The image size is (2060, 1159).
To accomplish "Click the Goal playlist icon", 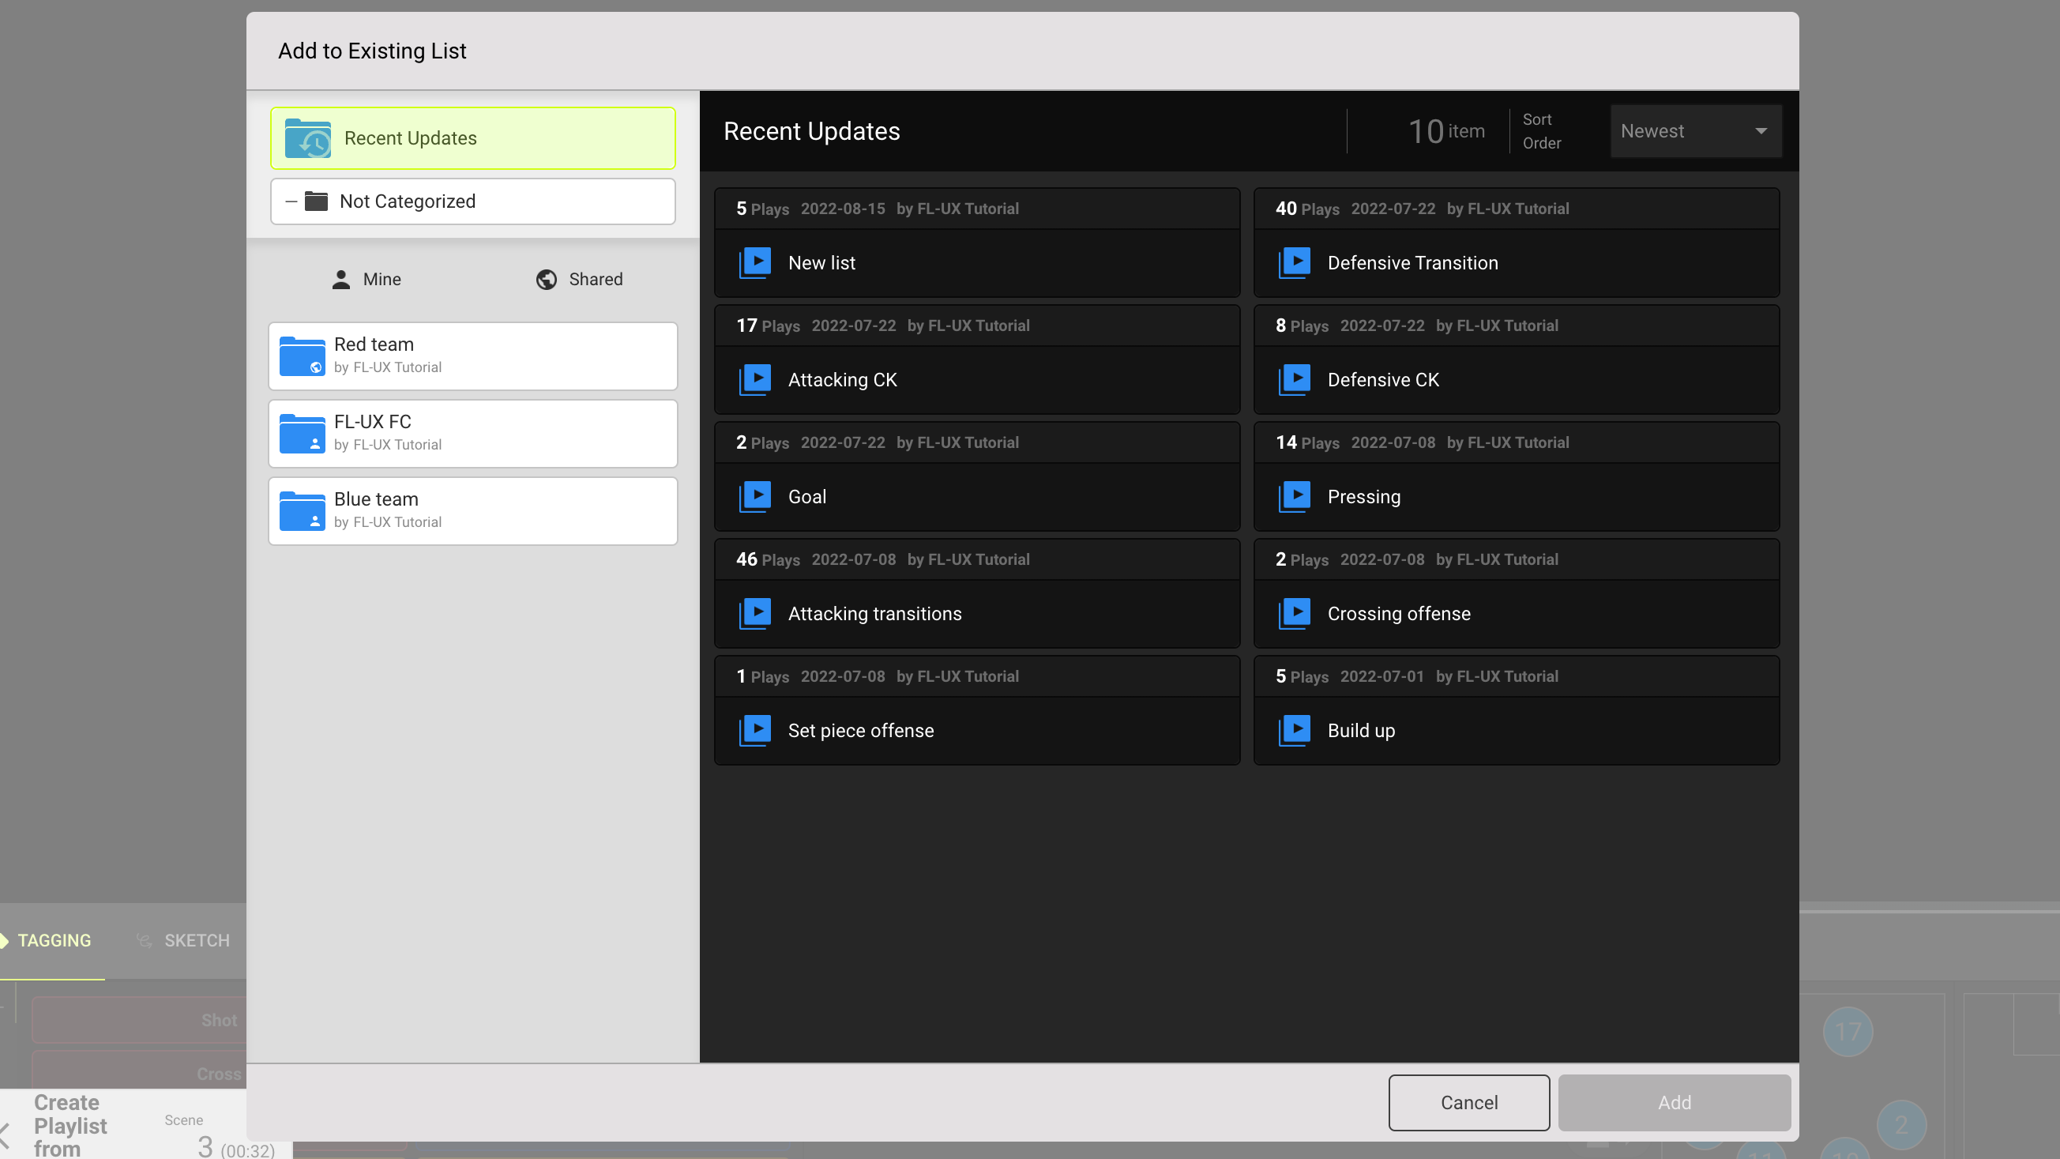I will [x=755, y=497].
